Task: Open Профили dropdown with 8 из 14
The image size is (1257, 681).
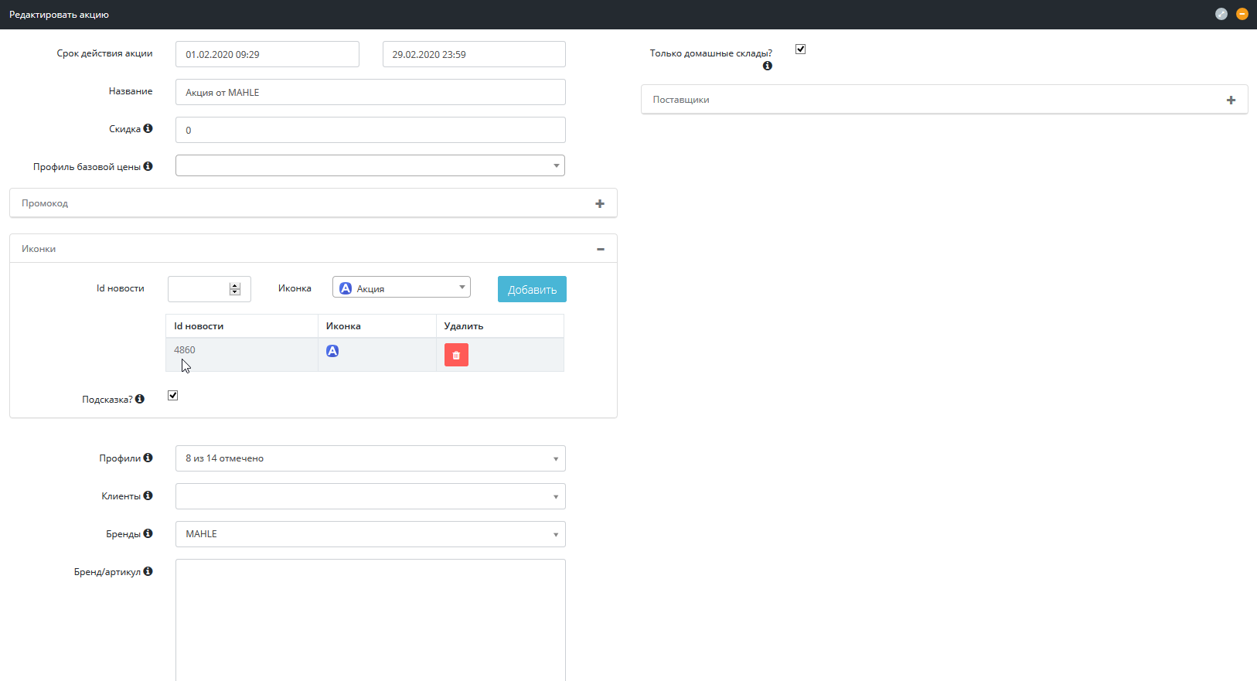Action: (370, 458)
